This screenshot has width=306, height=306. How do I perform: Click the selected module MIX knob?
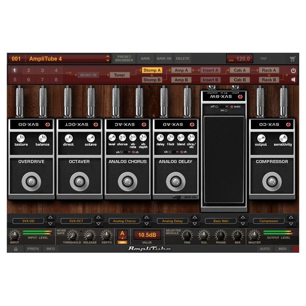click(238, 235)
